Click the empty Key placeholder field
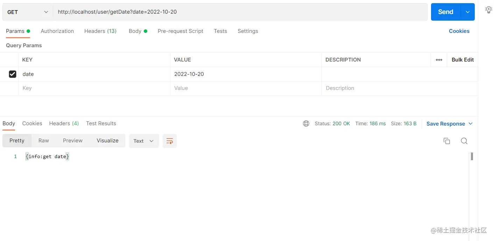 click(x=94, y=88)
